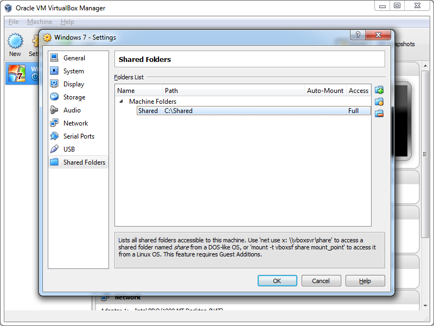434x326 pixels.
Task: Click the Auto-Mount column header
Action: [x=325, y=91]
